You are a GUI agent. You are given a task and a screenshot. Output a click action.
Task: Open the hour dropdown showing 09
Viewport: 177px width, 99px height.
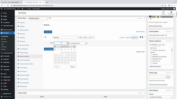(81, 37)
